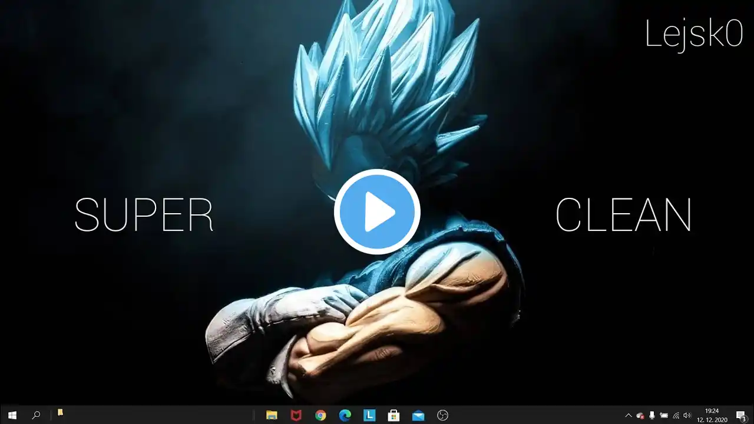Image resolution: width=754 pixels, height=424 pixels.
Task: Open OneDrive tray icon with error badge
Action: (x=640, y=415)
